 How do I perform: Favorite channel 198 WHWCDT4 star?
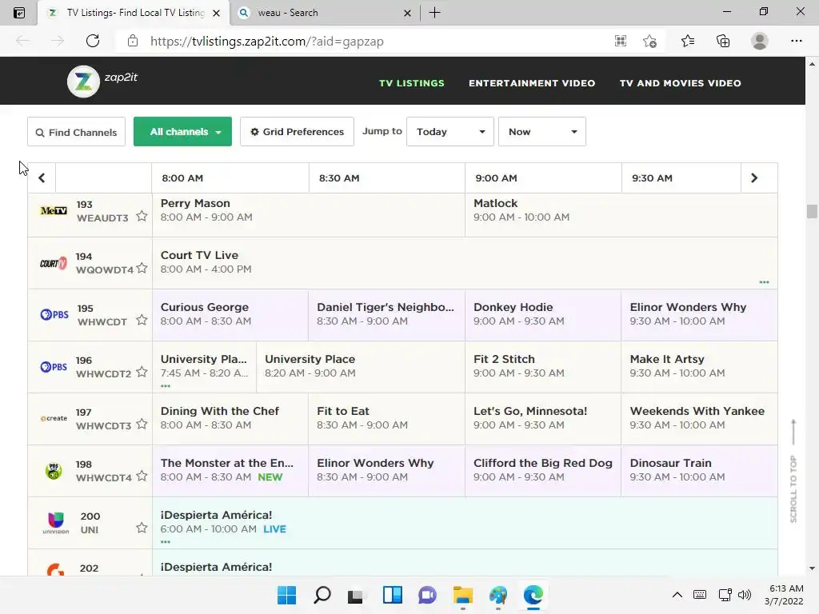point(142,476)
